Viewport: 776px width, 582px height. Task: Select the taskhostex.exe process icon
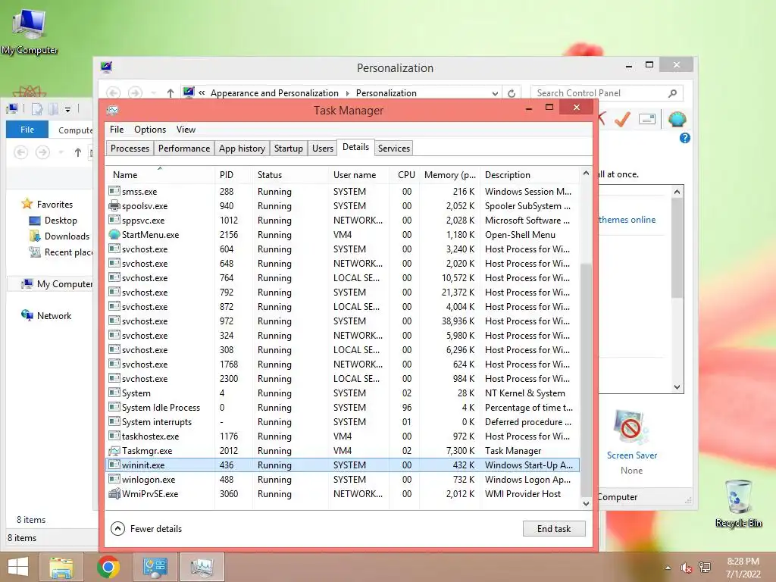coord(114,436)
